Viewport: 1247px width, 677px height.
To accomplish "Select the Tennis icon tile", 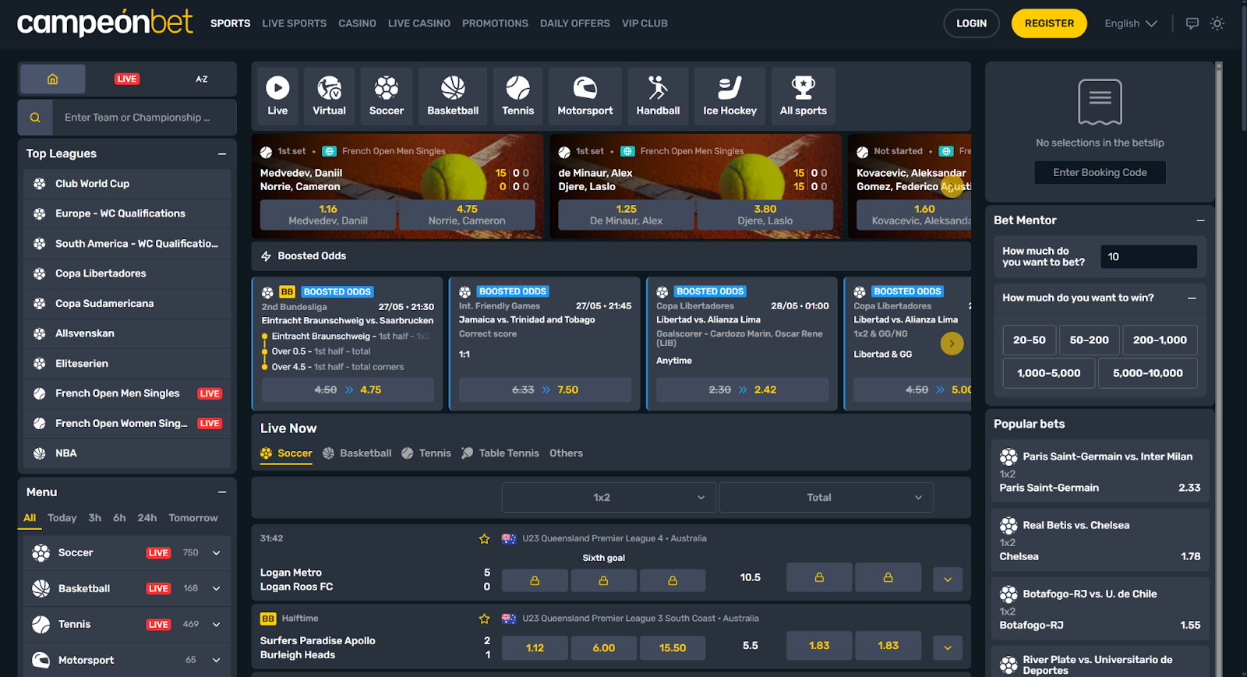I will point(518,96).
